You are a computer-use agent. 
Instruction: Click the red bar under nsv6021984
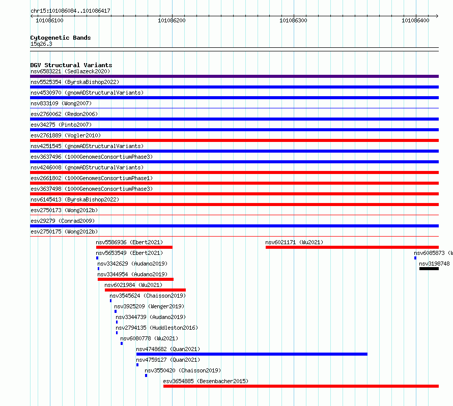[x=146, y=290]
